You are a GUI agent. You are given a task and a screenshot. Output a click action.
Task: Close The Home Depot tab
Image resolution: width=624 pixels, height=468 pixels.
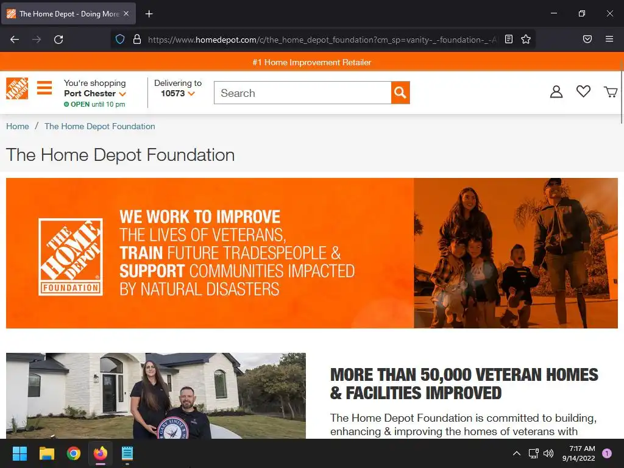click(x=126, y=13)
